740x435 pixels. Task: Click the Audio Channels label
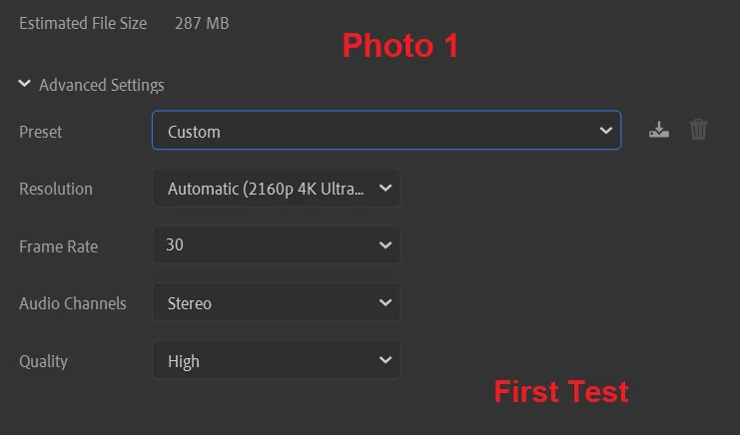73,303
